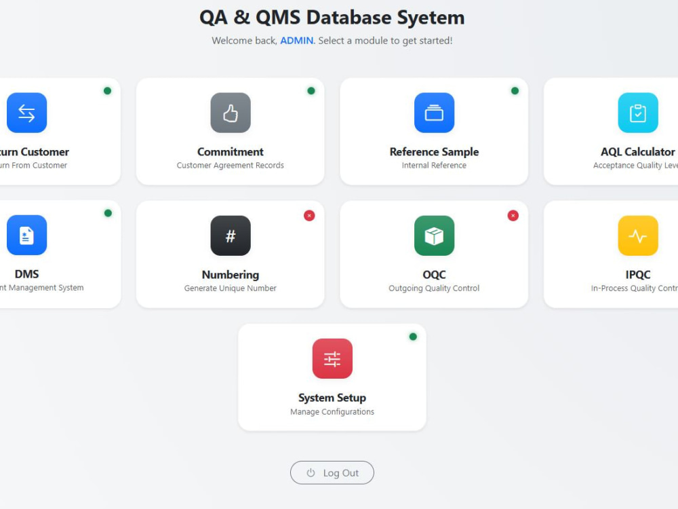Click the Numbering hash icon

231,235
